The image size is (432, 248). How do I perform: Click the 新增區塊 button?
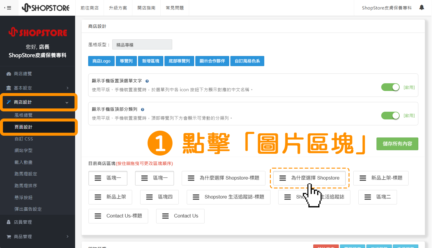(151, 61)
